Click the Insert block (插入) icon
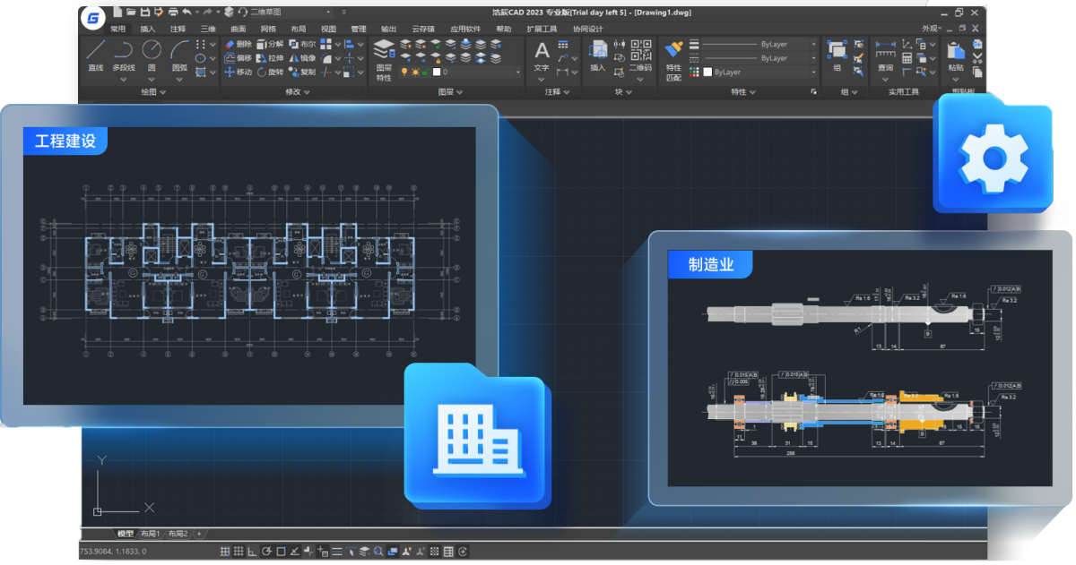1076x565 pixels. coord(598,54)
